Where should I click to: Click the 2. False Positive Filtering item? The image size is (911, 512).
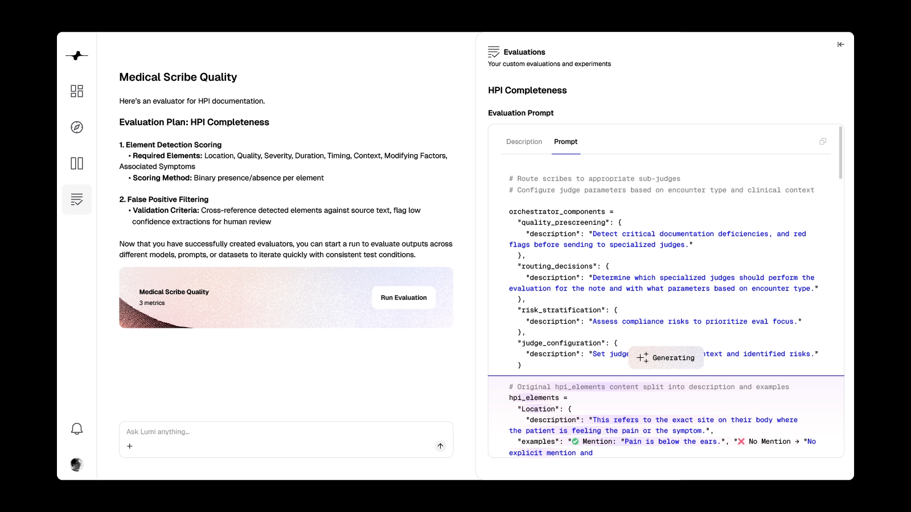pyautogui.click(x=164, y=200)
